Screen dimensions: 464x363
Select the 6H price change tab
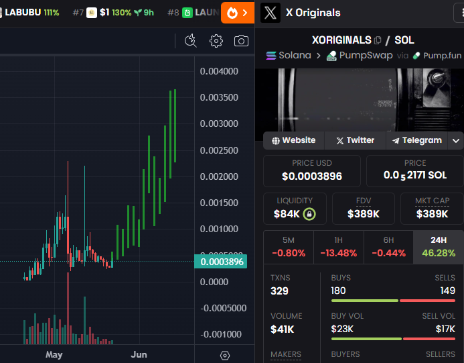click(388, 247)
